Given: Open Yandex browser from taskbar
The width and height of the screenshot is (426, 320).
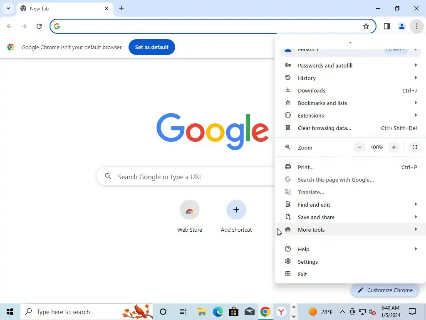Looking at the screenshot, I should [281, 312].
